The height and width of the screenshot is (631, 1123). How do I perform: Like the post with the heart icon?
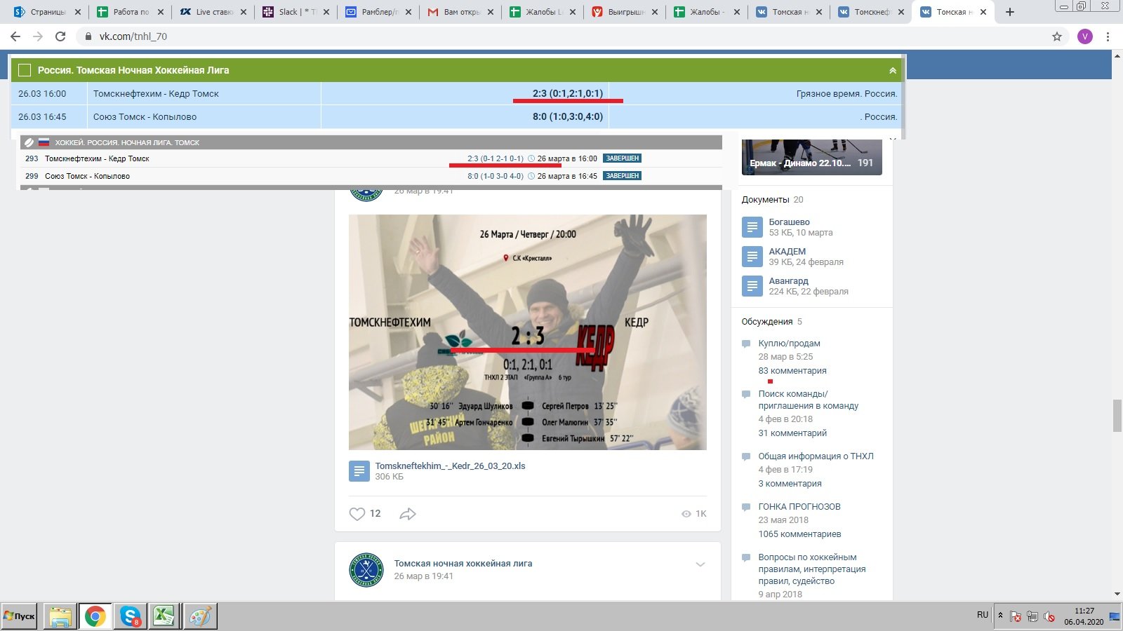tap(357, 514)
